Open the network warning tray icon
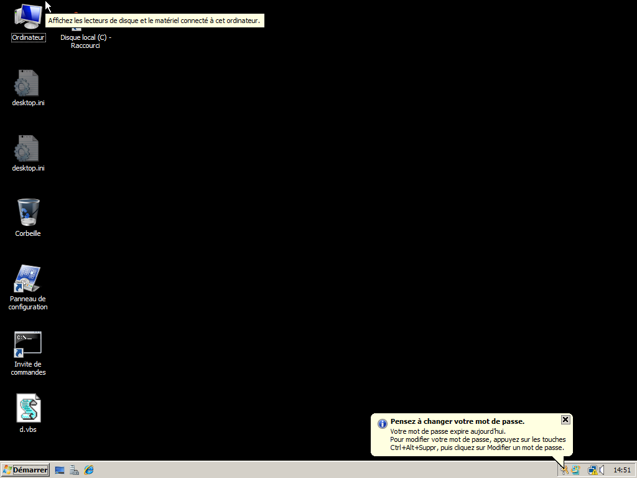Viewport: 637px width, 478px height. [593, 470]
